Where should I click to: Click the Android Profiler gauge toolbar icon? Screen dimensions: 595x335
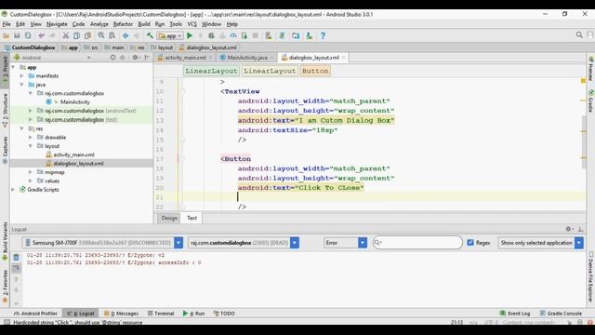pos(233,35)
